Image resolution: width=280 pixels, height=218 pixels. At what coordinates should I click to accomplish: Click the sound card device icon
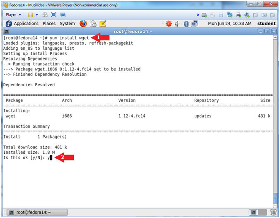247,15
